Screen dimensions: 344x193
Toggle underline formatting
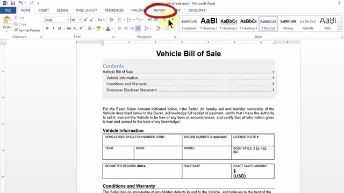point(60,28)
